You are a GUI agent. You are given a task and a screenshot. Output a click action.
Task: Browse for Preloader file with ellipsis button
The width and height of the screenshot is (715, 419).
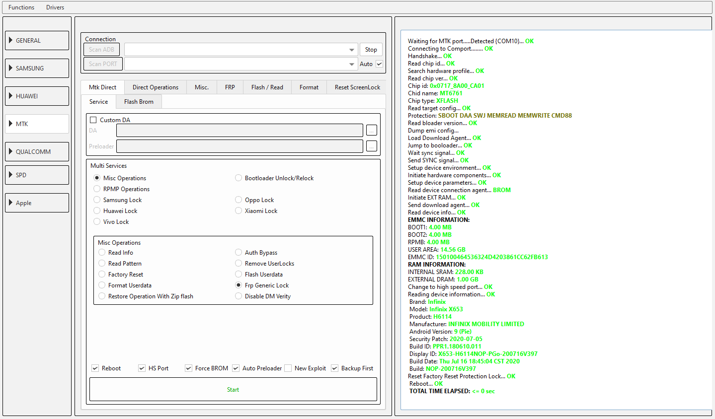(372, 146)
